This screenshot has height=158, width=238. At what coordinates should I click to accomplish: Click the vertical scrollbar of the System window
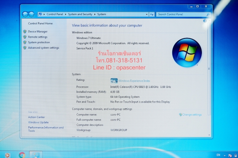[209, 78]
